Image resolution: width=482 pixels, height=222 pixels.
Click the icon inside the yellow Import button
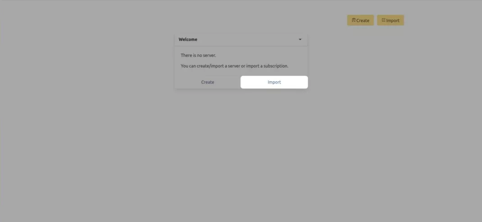(384, 20)
